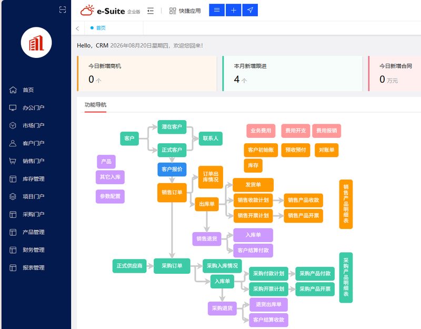421x329 pixels.
Task: Click the e-Suite cloud logo
Action: [87, 11]
